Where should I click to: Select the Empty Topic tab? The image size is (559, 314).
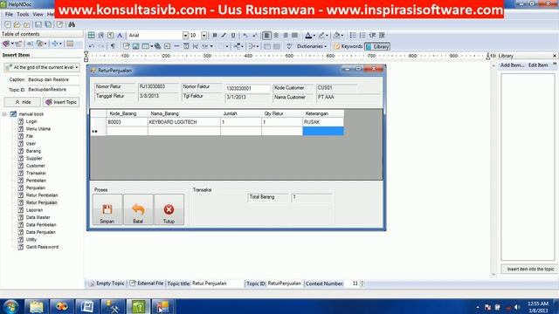tap(107, 283)
